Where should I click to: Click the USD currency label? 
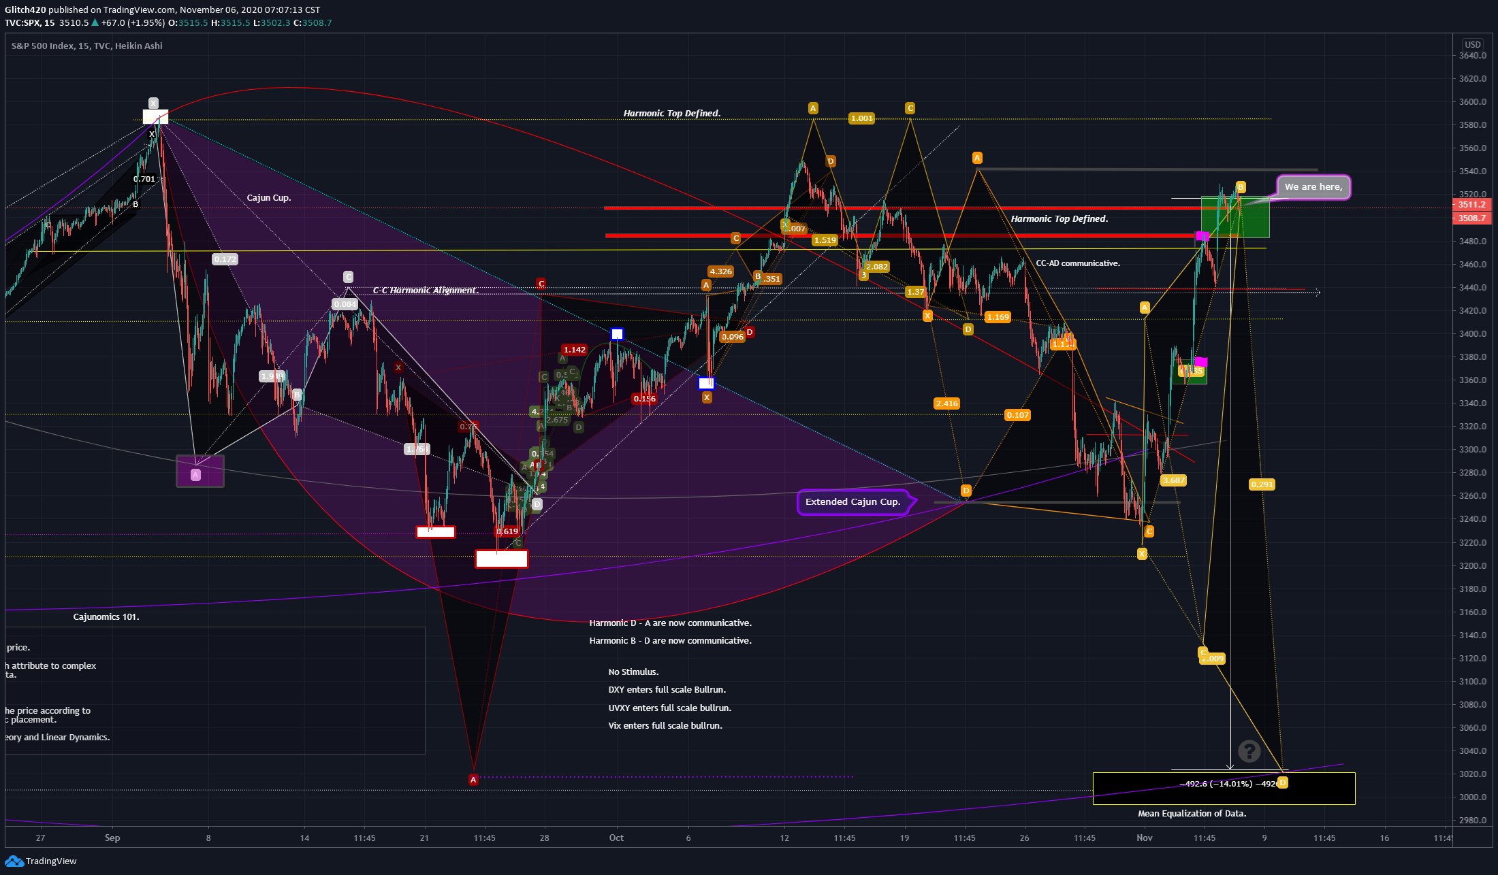[1473, 44]
